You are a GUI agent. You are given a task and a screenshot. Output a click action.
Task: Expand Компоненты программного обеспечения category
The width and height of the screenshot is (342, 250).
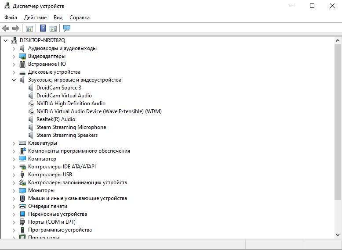click(14, 151)
